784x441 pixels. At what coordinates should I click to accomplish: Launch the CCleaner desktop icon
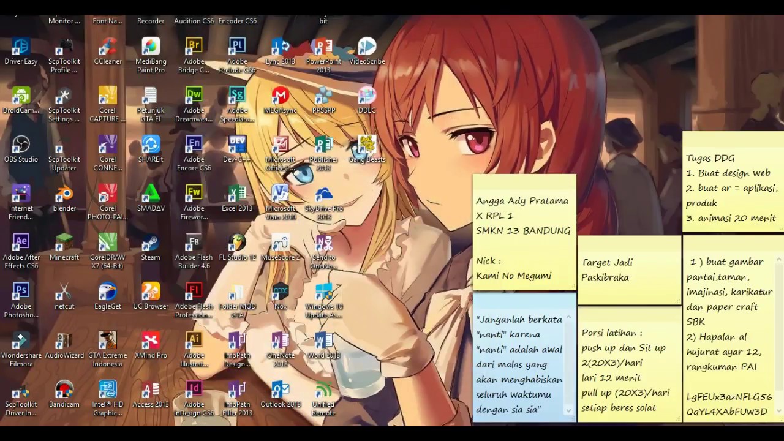108,51
